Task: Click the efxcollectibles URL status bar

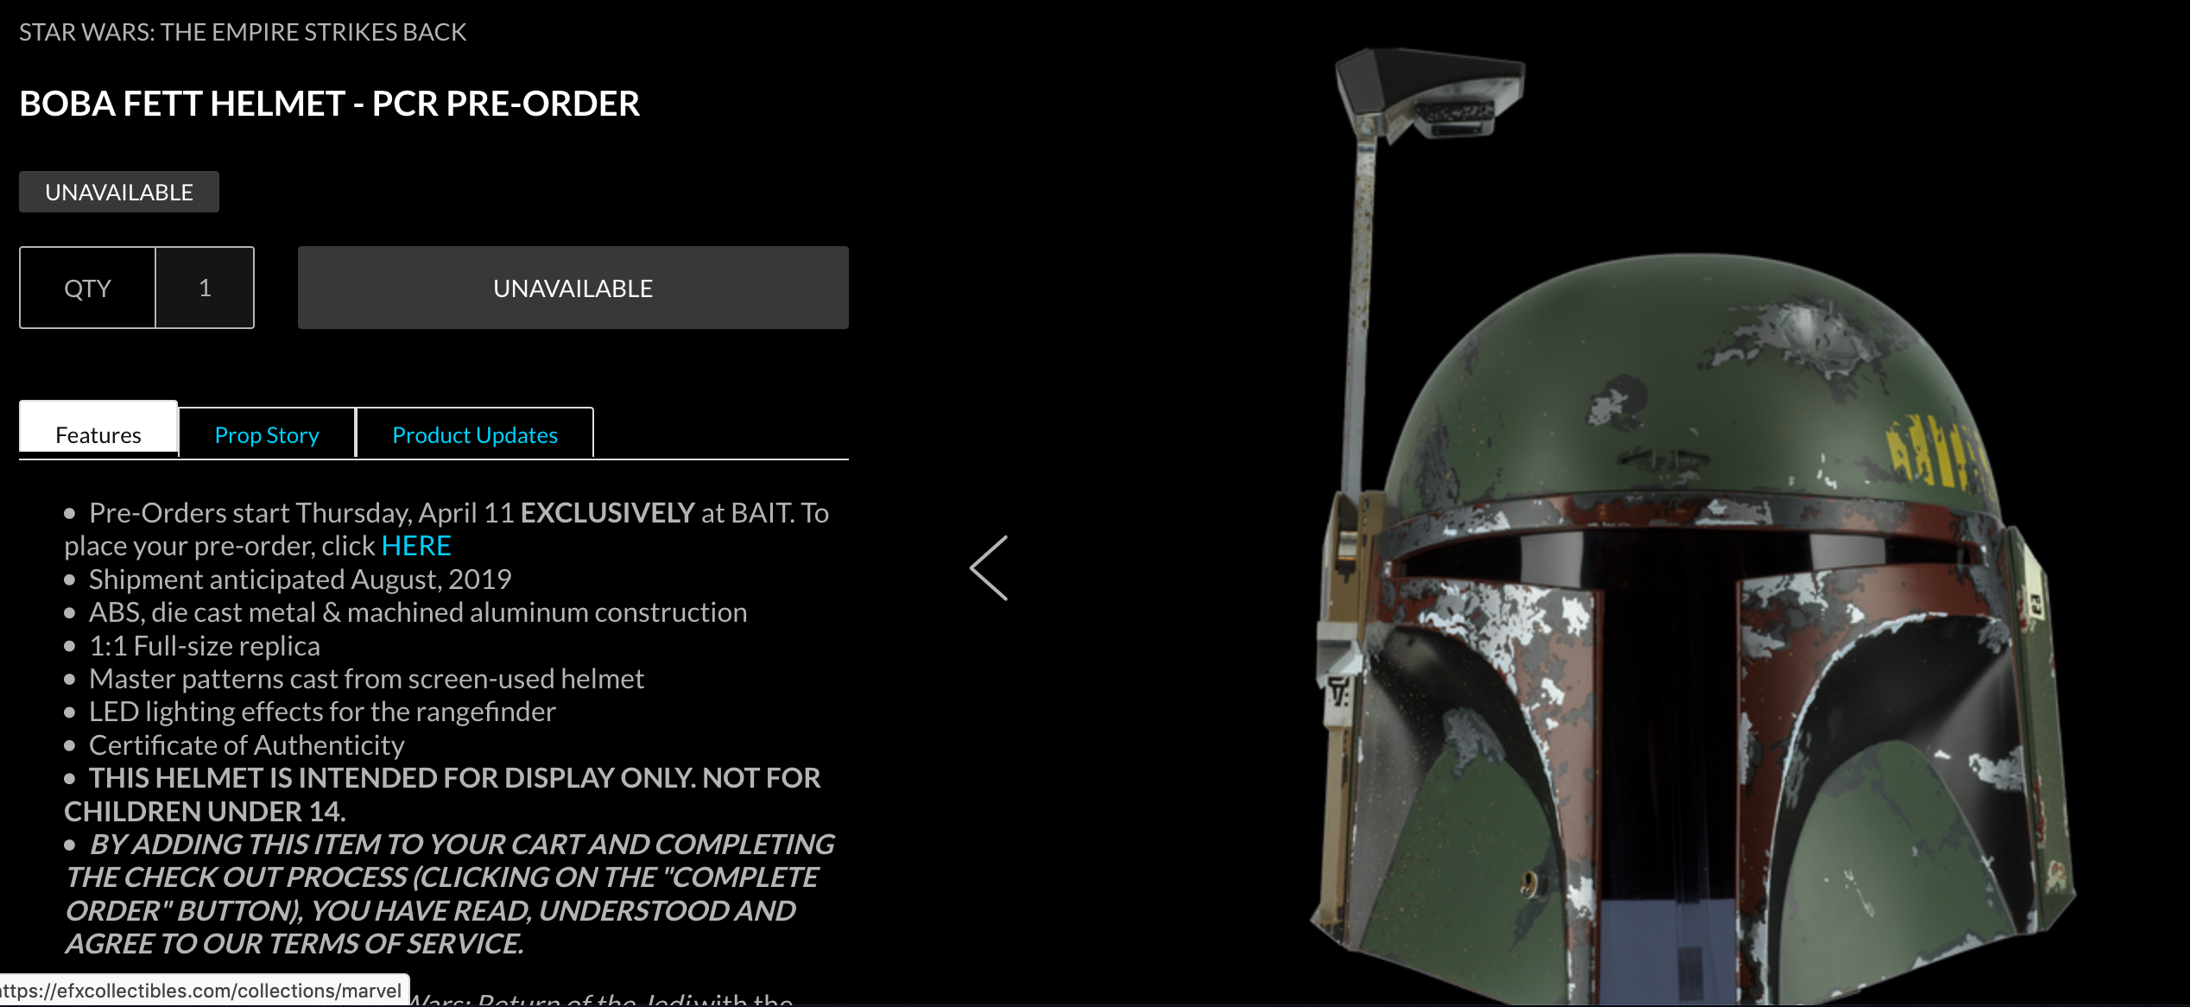Action: (205, 991)
